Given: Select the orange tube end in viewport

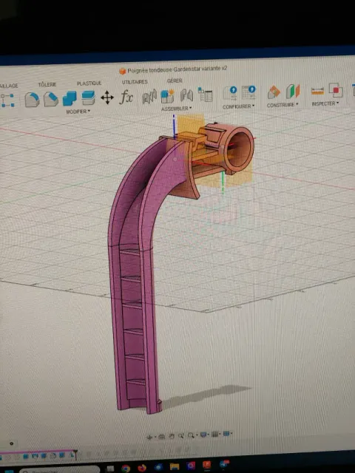Looking at the screenshot, I should (238, 148).
